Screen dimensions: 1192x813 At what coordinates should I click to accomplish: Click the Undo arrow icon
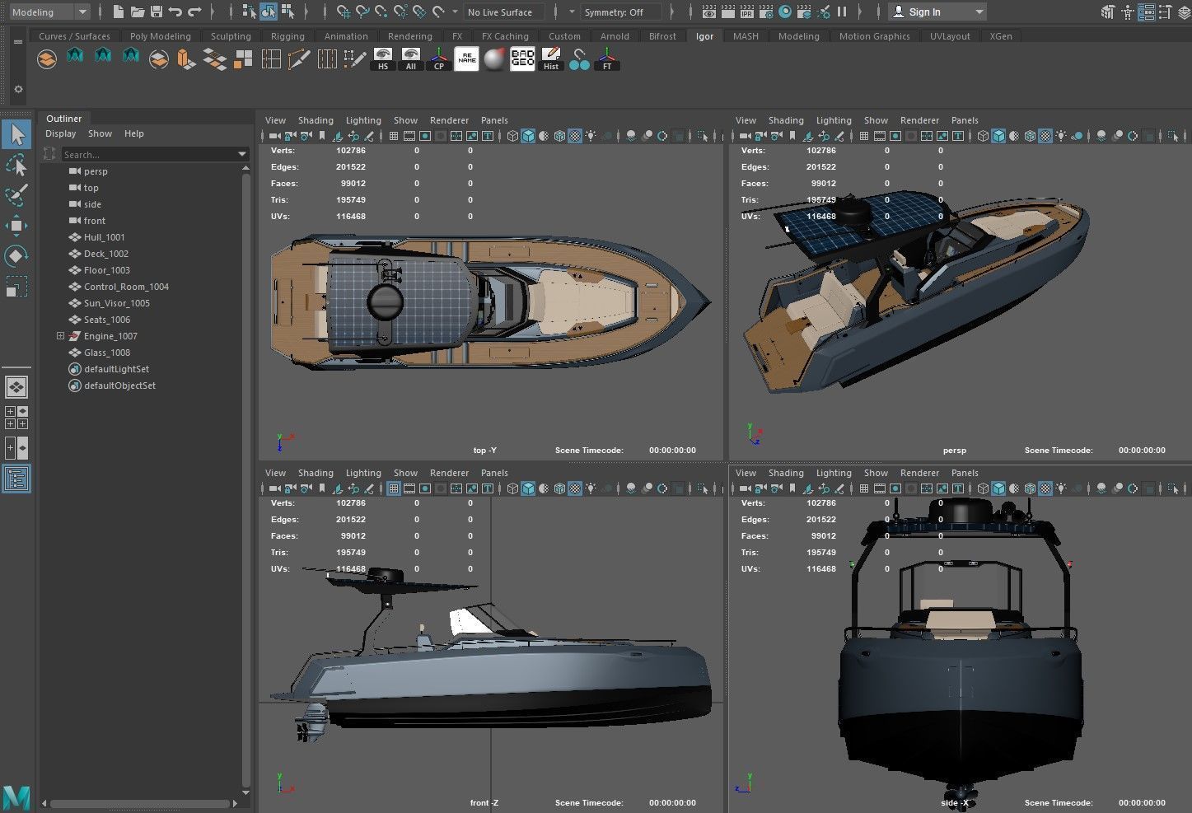(x=175, y=12)
